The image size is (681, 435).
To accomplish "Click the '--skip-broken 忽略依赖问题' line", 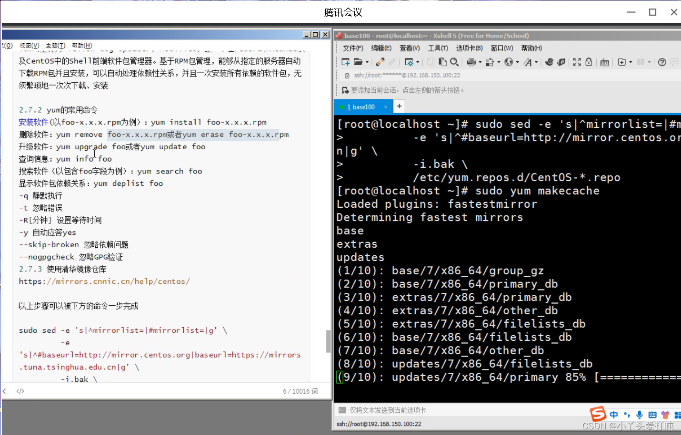I will click(x=74, y=244).
